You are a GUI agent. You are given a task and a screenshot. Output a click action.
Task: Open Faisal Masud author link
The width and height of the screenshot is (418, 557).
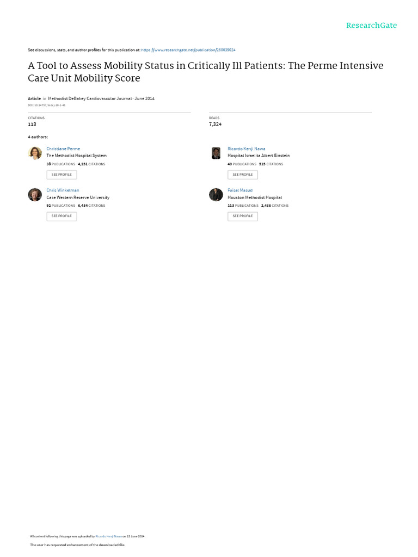[240, 190]
